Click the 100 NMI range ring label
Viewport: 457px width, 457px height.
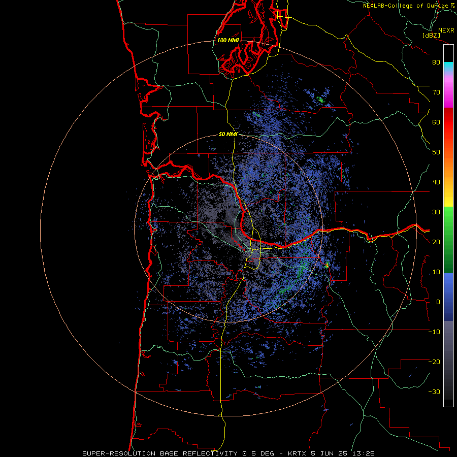[228, 40]
